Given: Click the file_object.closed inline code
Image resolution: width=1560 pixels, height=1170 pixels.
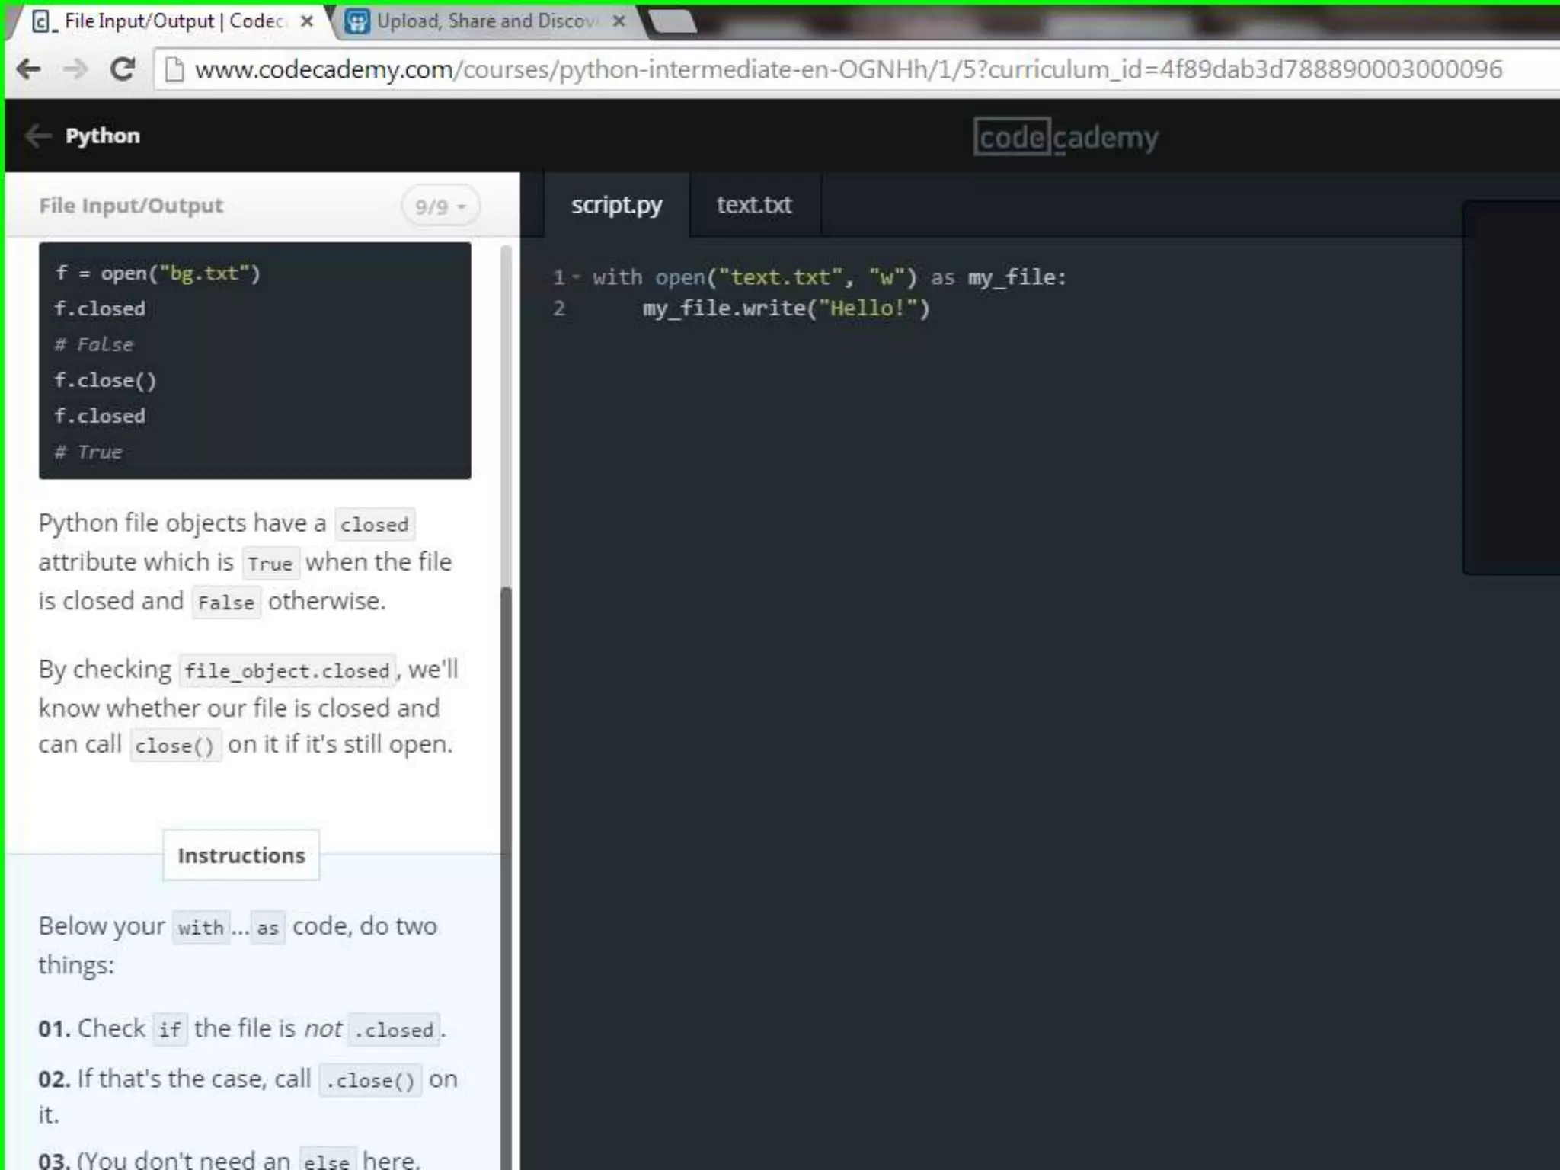Looking at the screenshot, I should (x=287, y=670).
